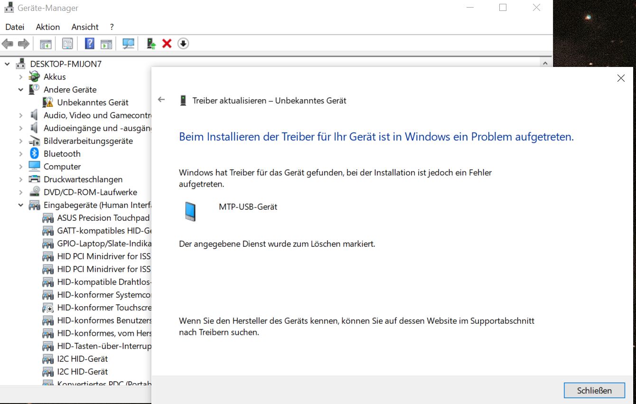Expand the Bildverarbeitungsgeräte category
The width and height of the screenshot is (636, 404).
[21, 141]
